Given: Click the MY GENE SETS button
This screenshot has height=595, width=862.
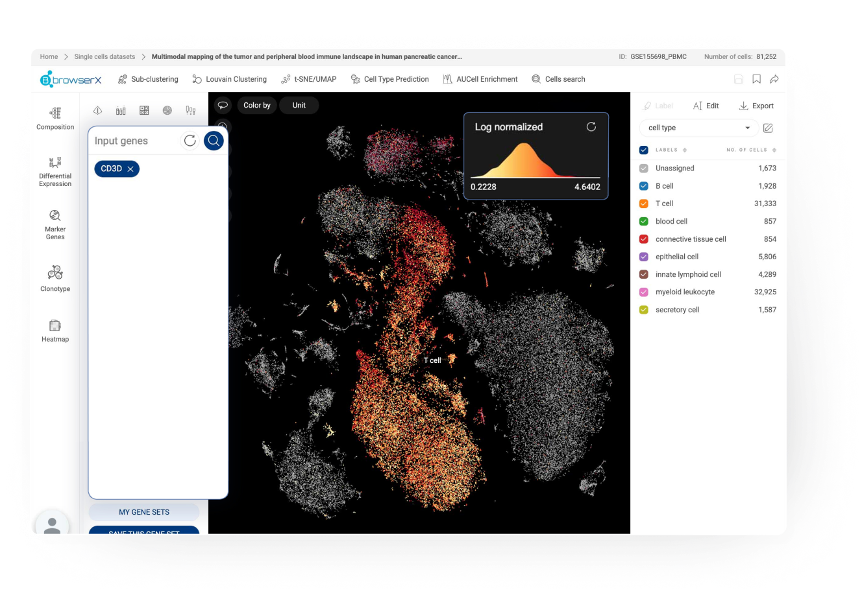Looking at the screenshot, I should click(144, 512).
